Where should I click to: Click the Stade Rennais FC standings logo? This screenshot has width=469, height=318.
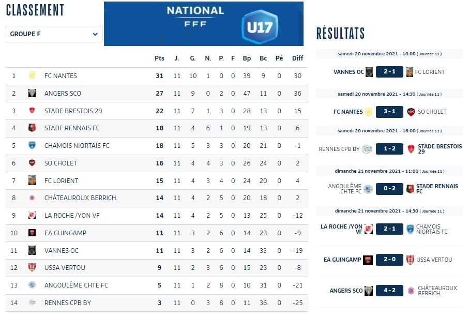click(32, 128)
